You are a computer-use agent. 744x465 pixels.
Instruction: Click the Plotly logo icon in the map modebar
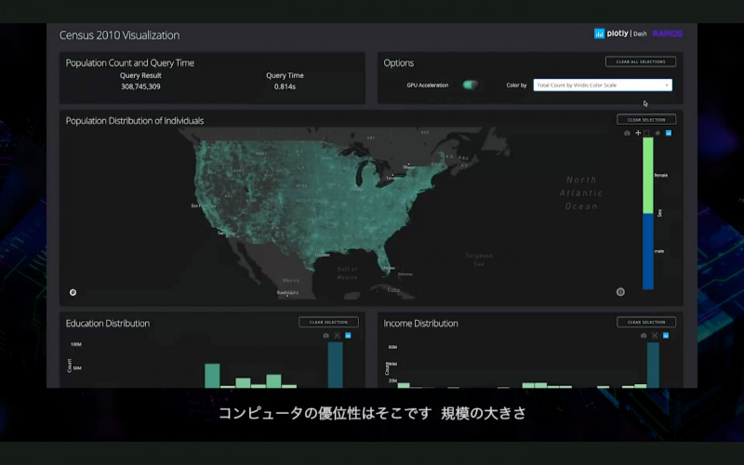(669, 133)
